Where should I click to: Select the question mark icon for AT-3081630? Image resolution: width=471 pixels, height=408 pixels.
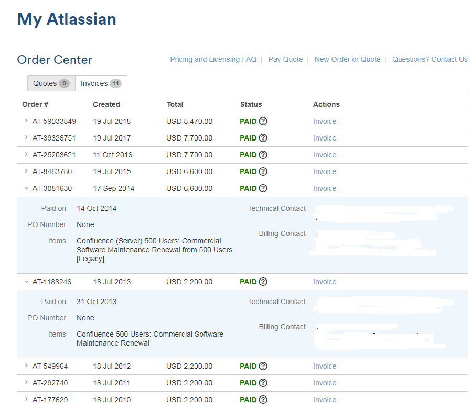[263, 188]
